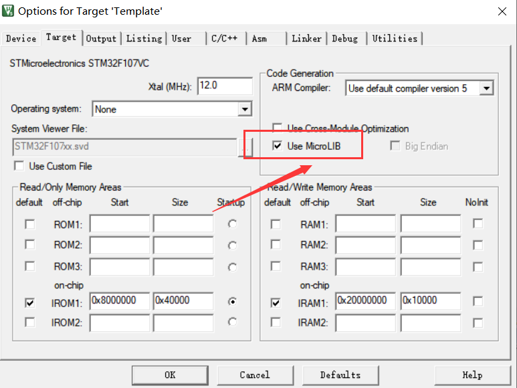
Task: Click the RAM1 Start address field
Action: point(365,224)
